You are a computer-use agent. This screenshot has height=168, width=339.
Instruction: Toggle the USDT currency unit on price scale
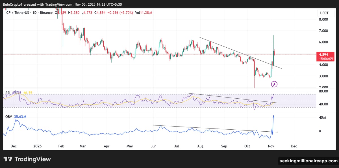[325, 13]
